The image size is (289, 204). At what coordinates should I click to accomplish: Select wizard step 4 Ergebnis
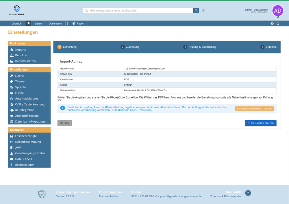pos(268,47)
